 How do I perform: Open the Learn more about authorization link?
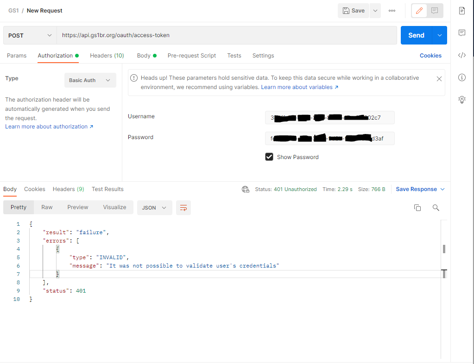click(x=46, y=126)
